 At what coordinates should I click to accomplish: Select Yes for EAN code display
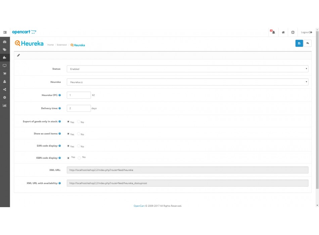click(x=68, y=146)
